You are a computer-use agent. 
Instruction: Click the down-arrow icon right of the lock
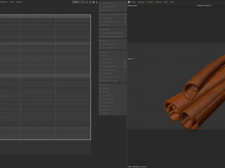(x=97, y=2)
